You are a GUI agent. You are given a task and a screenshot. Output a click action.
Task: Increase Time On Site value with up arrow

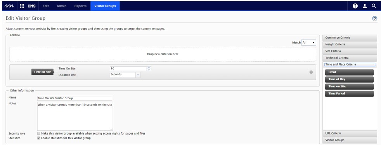[149, 67]
